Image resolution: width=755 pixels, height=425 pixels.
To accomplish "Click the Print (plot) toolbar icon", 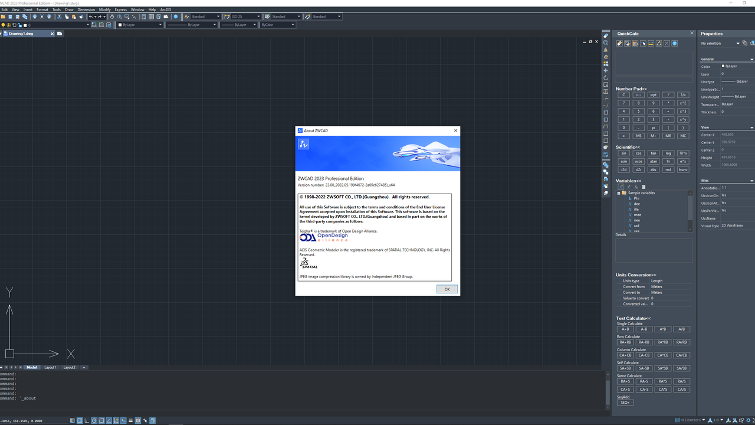I will 34,17.
